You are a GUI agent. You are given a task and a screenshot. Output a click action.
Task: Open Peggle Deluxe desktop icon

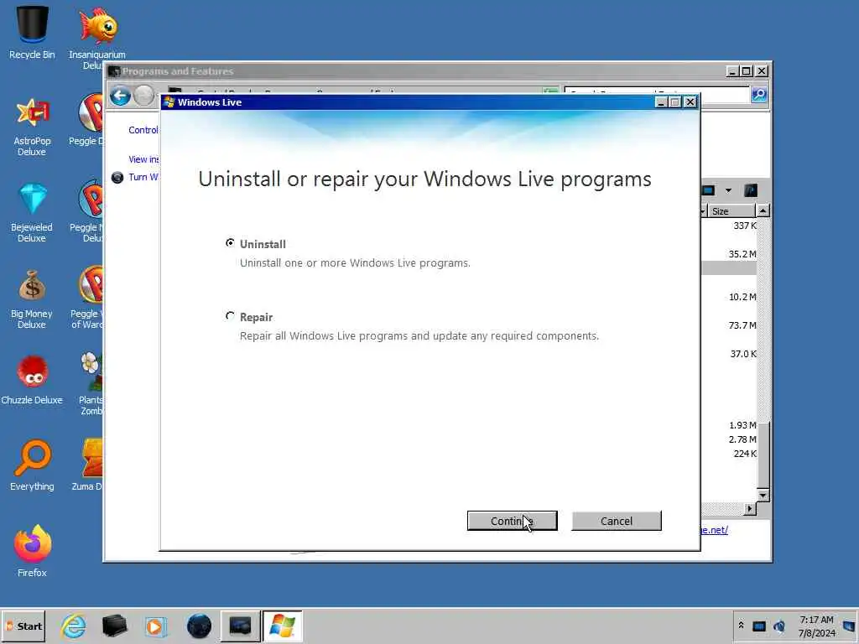click(87, 121)
